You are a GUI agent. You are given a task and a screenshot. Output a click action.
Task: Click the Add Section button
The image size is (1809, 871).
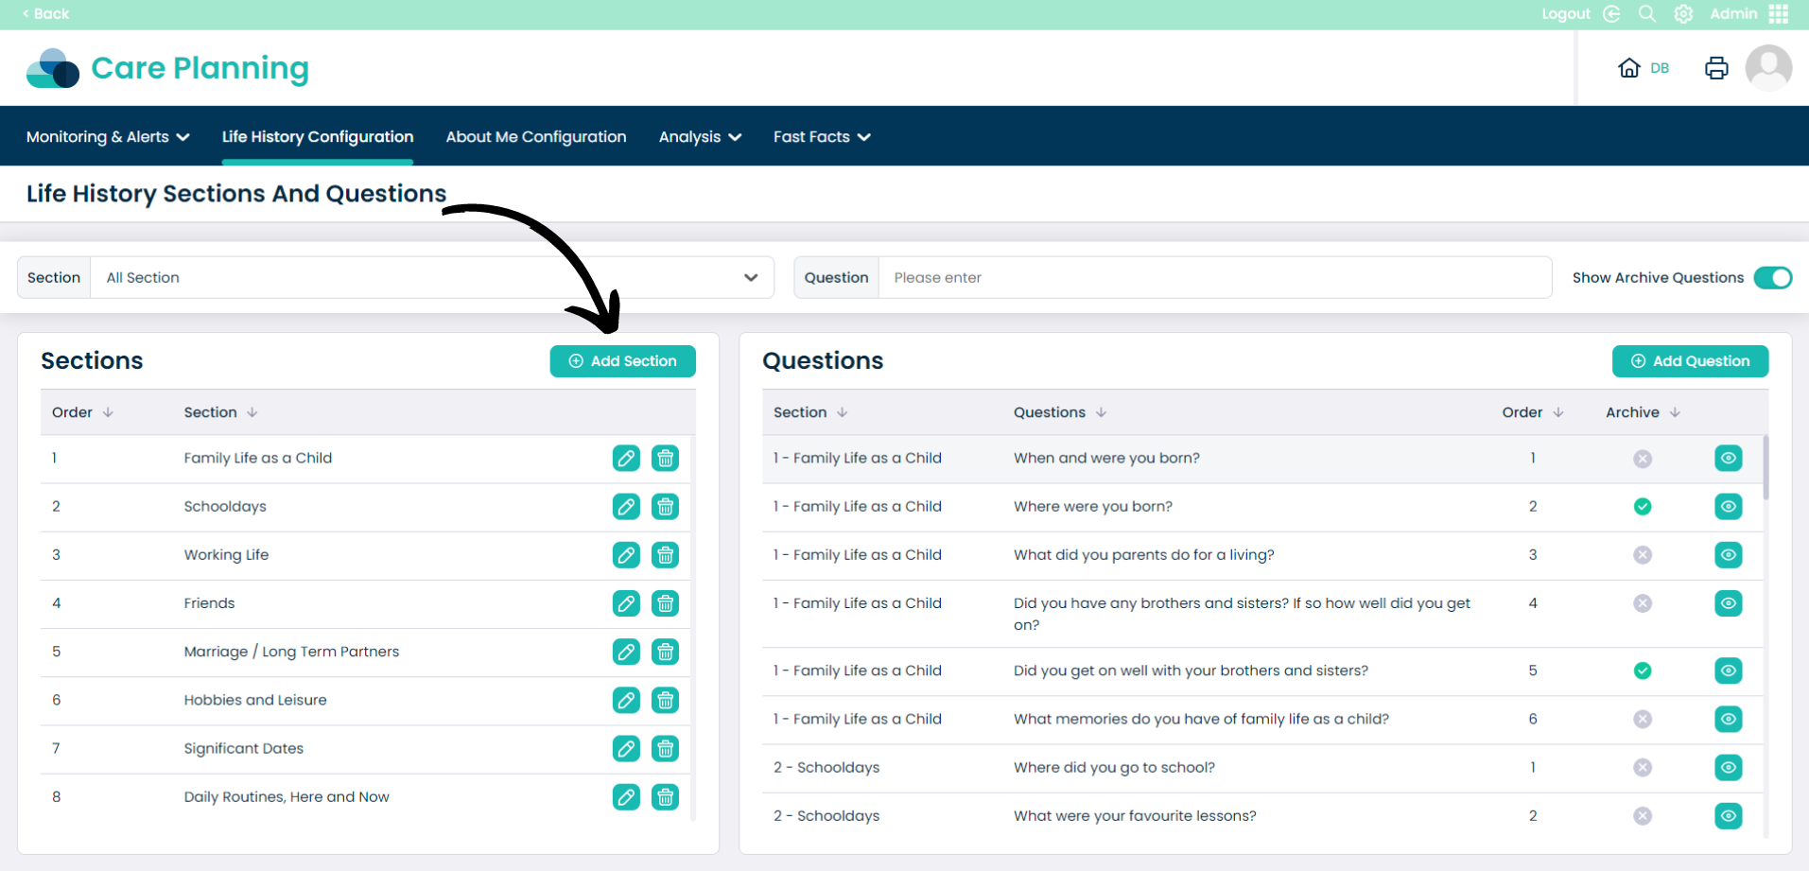[623, 361]
